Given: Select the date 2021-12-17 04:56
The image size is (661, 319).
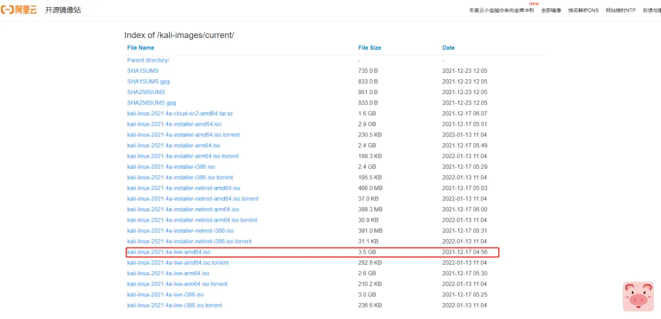Looking at the screenshot, I should point(465,252).
